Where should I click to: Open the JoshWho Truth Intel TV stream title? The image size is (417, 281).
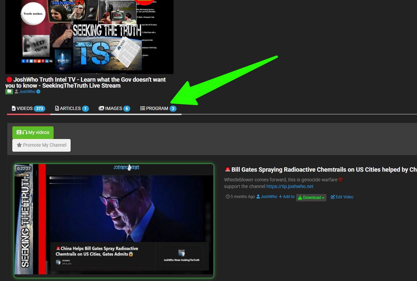click(86, 83)
